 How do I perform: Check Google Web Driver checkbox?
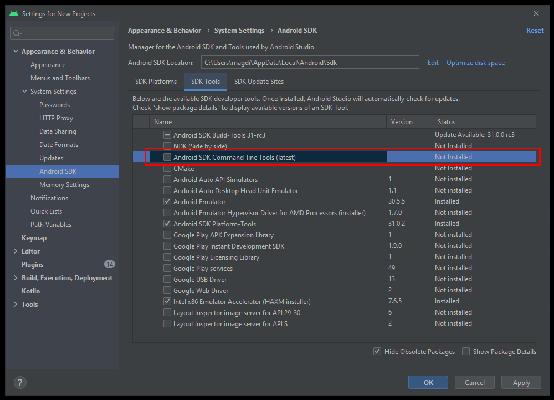pyautogui.click(x=167, y=290)
